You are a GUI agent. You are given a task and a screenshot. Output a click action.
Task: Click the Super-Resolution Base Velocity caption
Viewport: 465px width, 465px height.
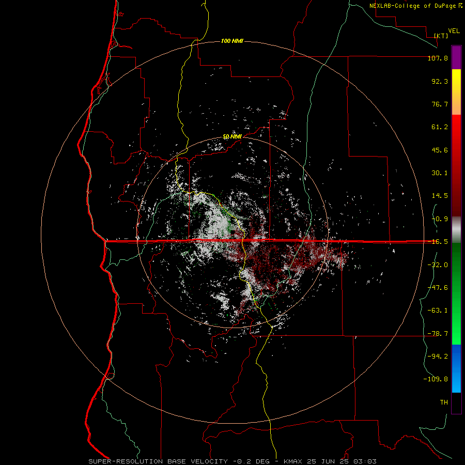[233, 461]
